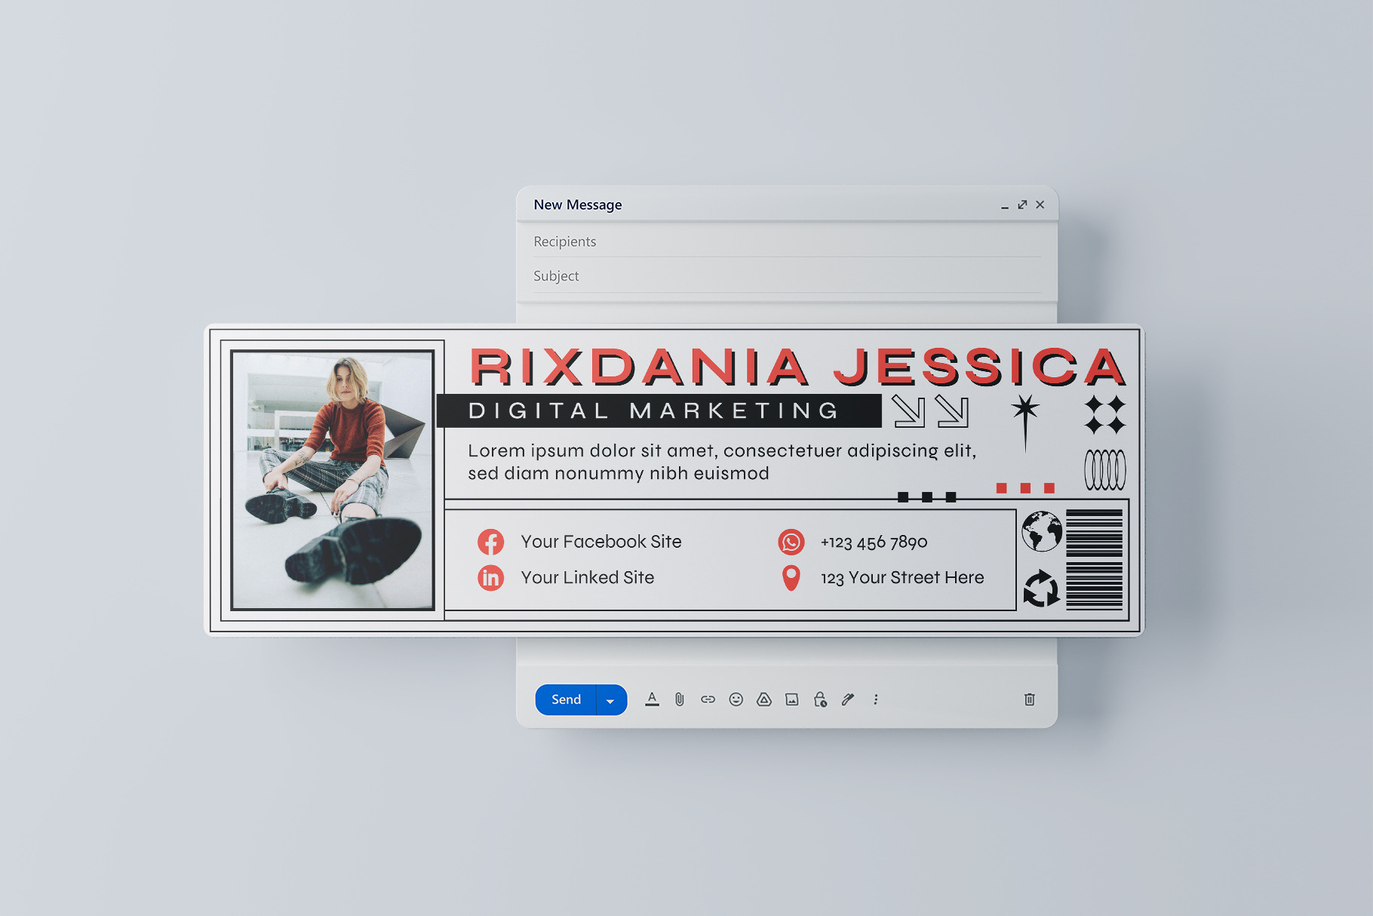Click the blue Send button
The image size is (1373, 916).
[x=566, y=699]
